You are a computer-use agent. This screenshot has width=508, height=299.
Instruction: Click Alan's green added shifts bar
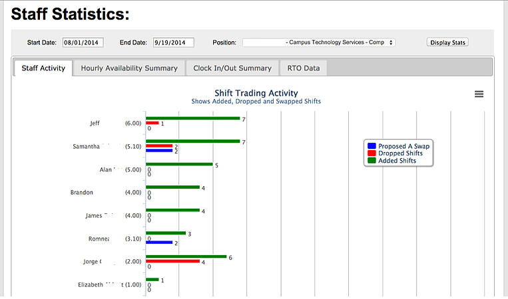179,164
